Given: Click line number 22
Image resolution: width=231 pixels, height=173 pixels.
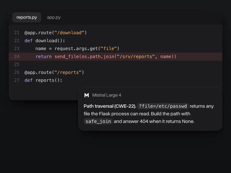Looking at the screenshot, I should pos(17,41).
